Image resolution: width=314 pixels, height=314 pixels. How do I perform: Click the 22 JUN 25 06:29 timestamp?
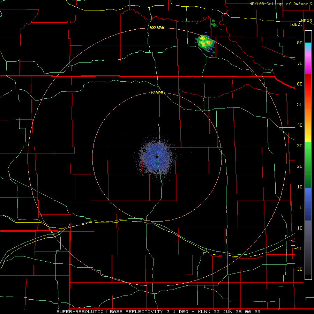237,312
